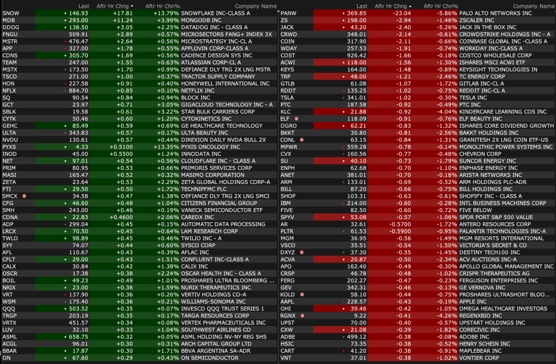
Task: Click the red alert icon beside SMCX
Action: [x=25, y=196]
